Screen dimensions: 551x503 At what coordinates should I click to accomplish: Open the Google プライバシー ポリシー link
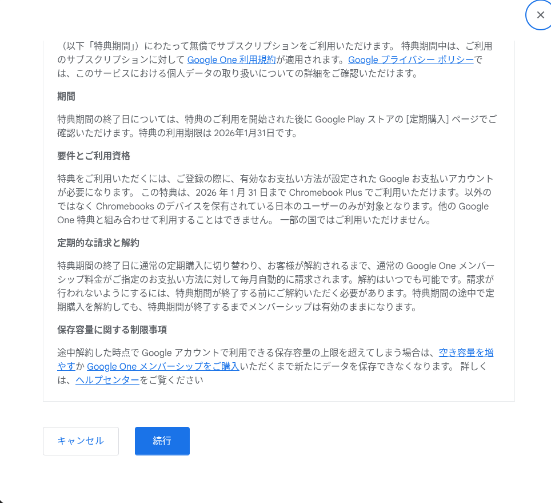[x=411, y=60]
